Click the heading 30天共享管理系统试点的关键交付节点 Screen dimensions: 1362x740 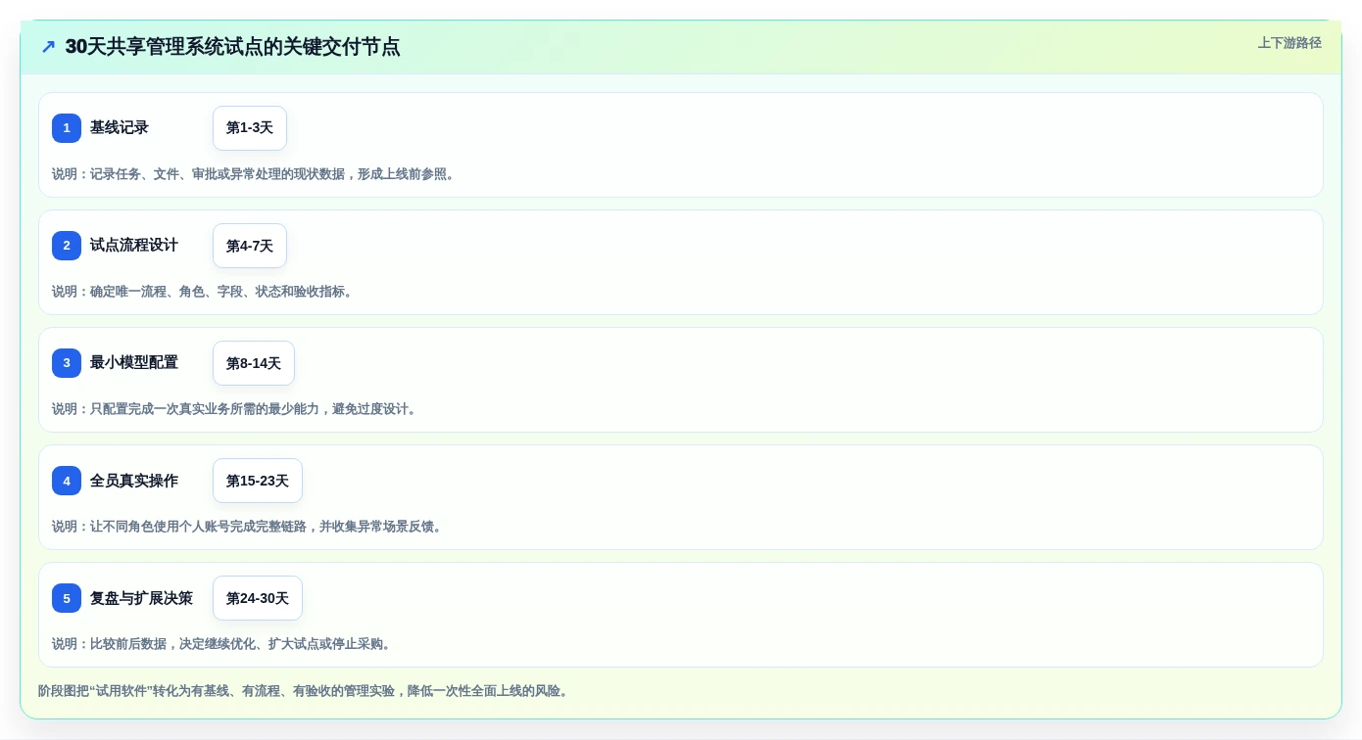point(232,47)
